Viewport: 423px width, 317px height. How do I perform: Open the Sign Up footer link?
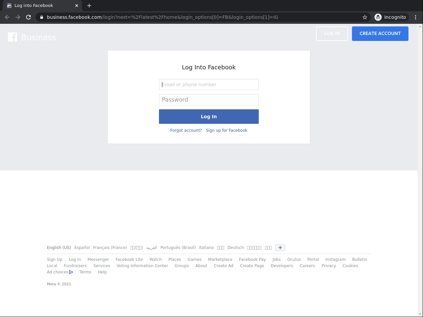click(x=55, y=260)
